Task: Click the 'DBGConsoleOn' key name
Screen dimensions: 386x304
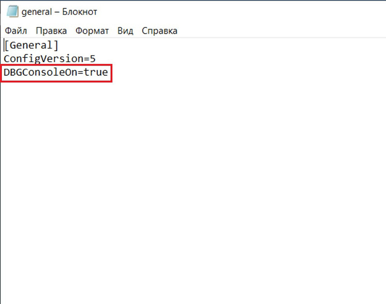Action: [x=41, y=73]
